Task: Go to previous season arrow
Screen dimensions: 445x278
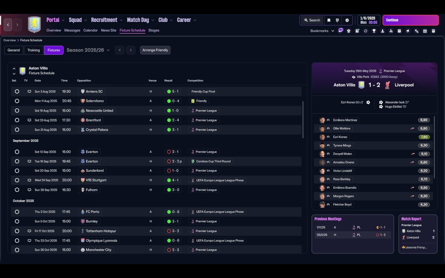Action: (120, 50)
